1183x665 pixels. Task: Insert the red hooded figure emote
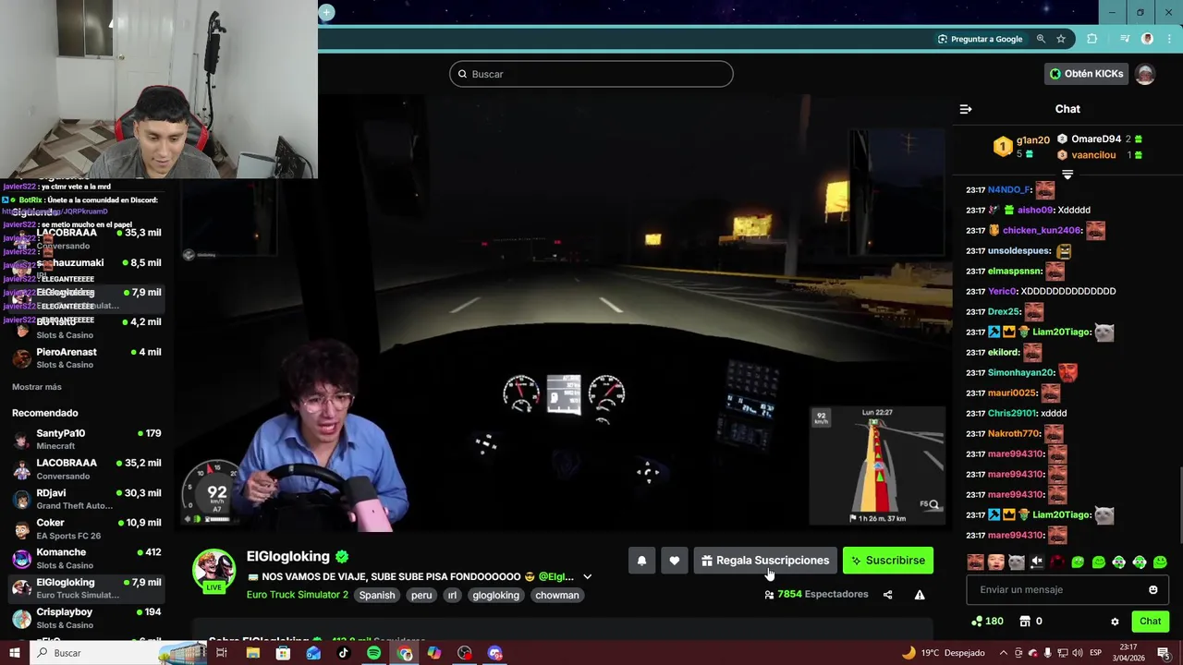click(x=1057, y=562)
